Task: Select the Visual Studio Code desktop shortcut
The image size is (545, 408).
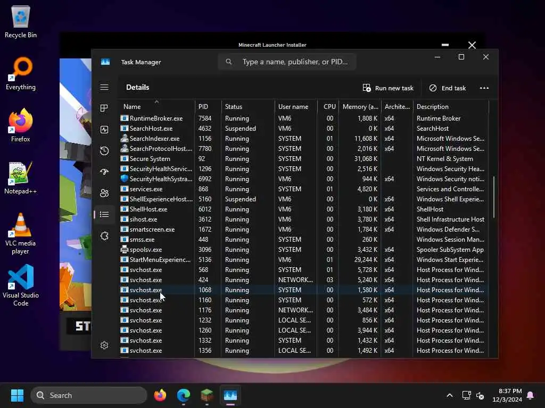Action: [x=21, y=285]
